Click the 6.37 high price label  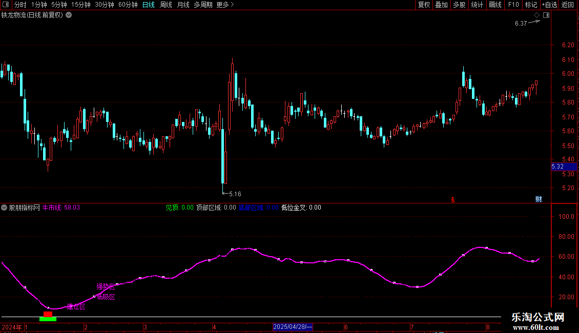point(521,23)
